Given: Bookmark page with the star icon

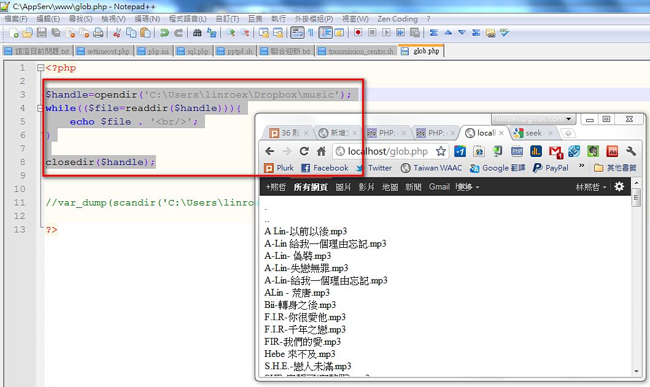Looking at the screenshot, I should point(441,151).
